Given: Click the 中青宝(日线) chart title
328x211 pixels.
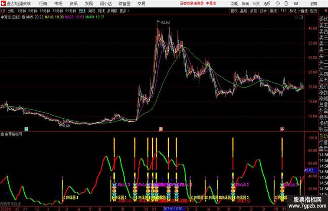Looking at the screenshot, I should (11, 17).
